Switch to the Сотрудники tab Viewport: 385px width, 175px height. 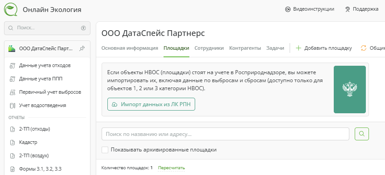[209, 48]
